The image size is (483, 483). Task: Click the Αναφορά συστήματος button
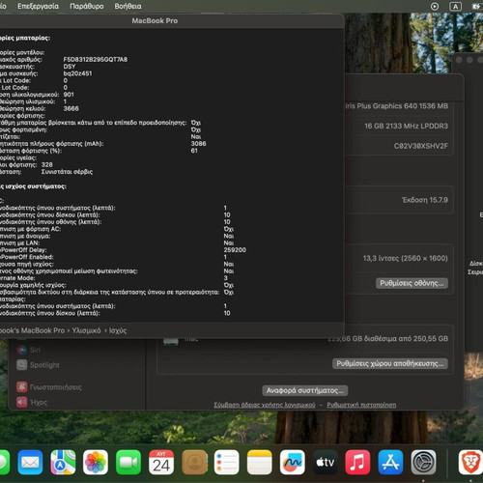304,390
